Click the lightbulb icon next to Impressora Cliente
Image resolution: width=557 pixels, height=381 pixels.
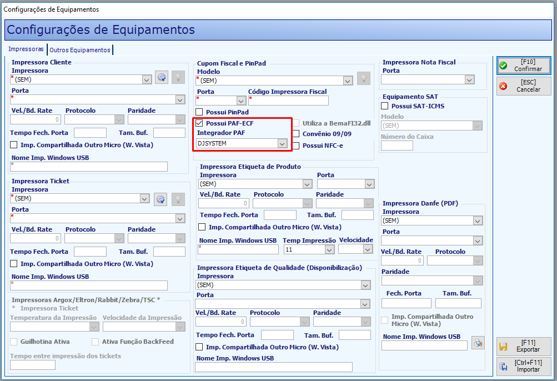tap(178, 77)
